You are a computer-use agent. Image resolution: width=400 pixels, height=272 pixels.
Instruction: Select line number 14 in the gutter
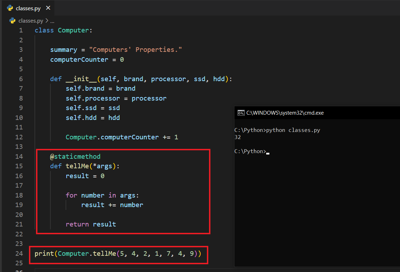click(x=19, y=156)
